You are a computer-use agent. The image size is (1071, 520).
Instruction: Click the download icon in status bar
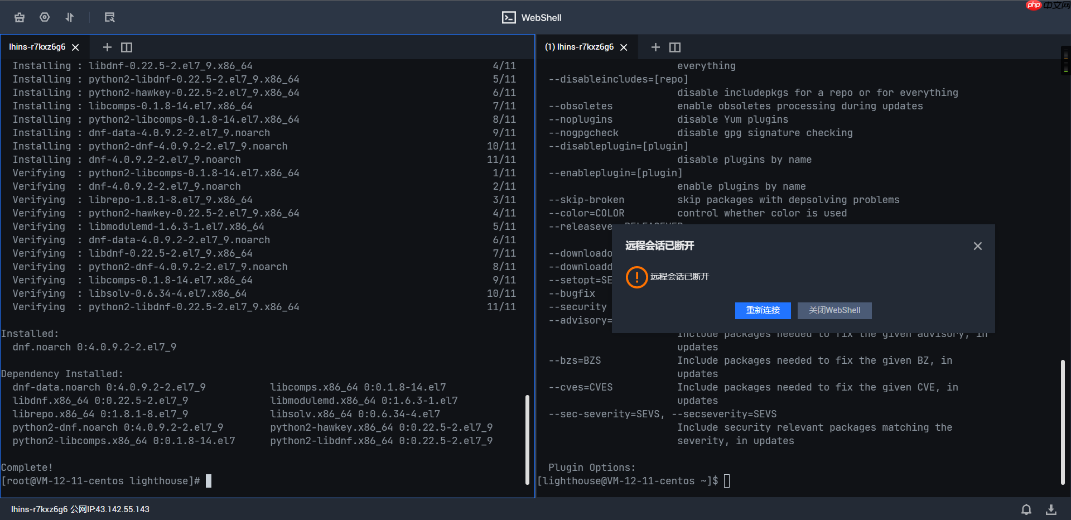pos(1051,509)
